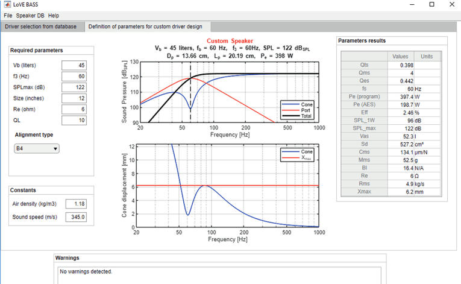Image resolution: width=461 pixels, height=284 pixels.
Task: Open the Alignment type B4 dropdown
Action: pyautogui.click(x=37, y=148)
